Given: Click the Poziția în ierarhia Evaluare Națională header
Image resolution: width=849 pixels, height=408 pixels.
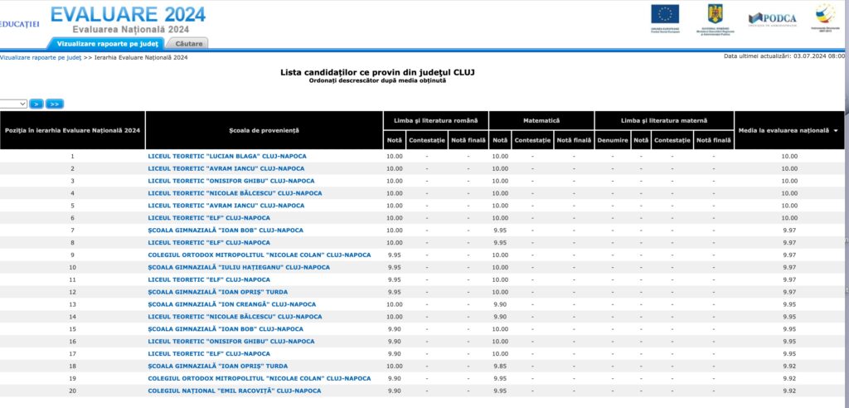Looking at the screenshot, I should (72, 131).
